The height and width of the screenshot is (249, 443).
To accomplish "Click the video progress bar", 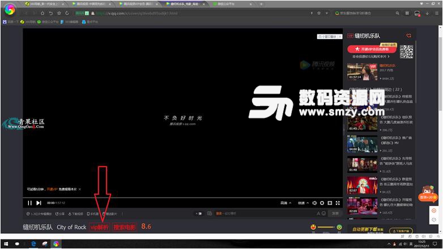I will click(182, 198).
